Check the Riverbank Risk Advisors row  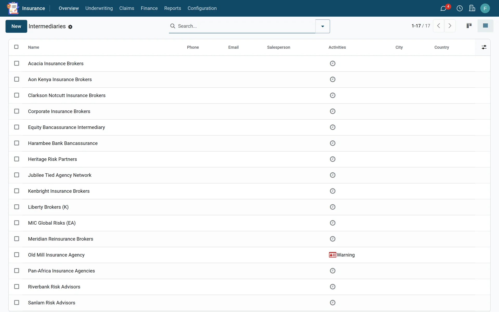[17, 287]
